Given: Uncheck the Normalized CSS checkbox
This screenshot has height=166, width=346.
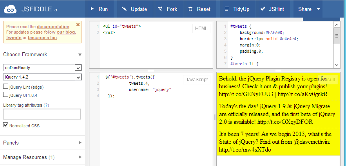Looking at the screenshot, I should [6, 125].
